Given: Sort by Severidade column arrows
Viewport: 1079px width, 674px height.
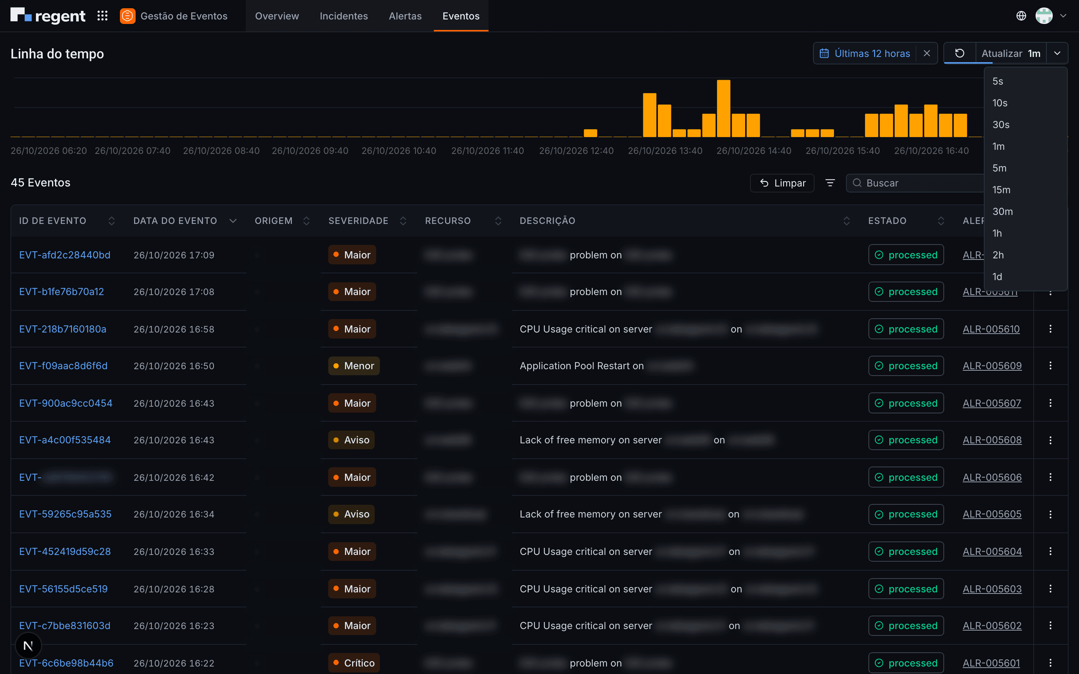Looking at the screenshot, I should (403, 221).
